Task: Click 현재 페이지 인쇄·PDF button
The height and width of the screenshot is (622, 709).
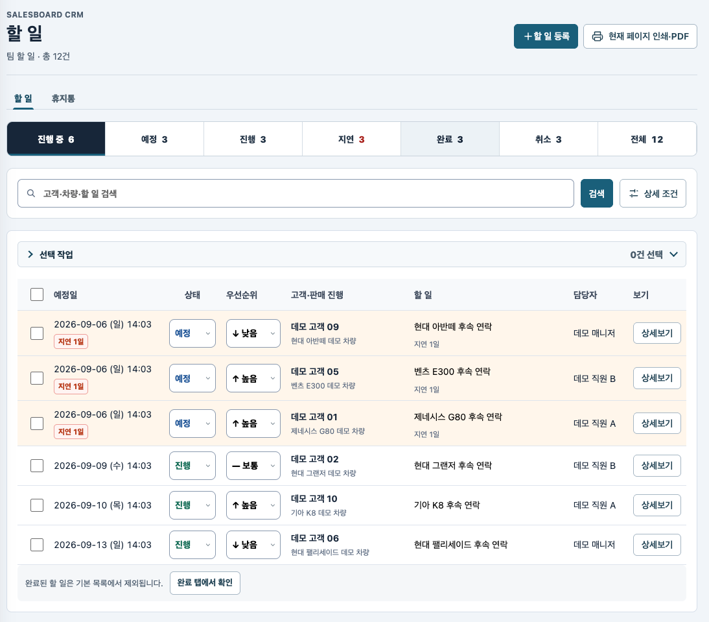Action: pos(640,36)
